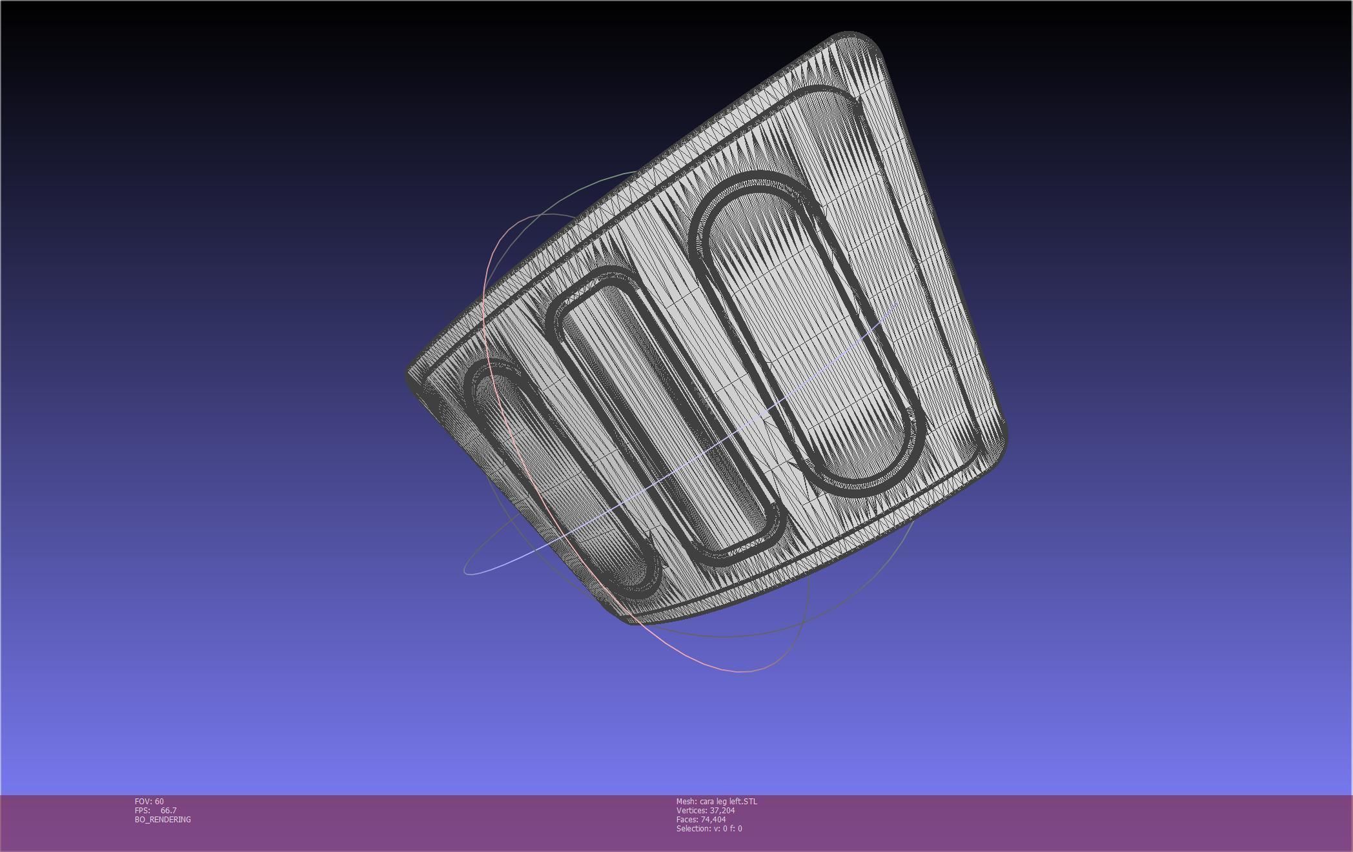Click the FOV: 60 readout
The height and width of the screenshot is (852, 1353).
pyautogui.click(x=149, y=801)
